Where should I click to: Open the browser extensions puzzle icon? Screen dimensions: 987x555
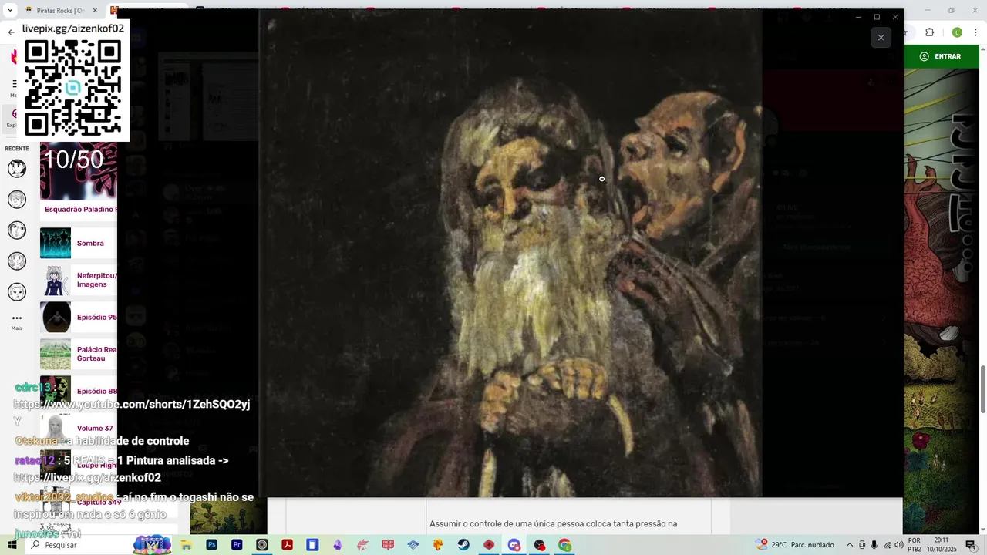coord(929,32)
